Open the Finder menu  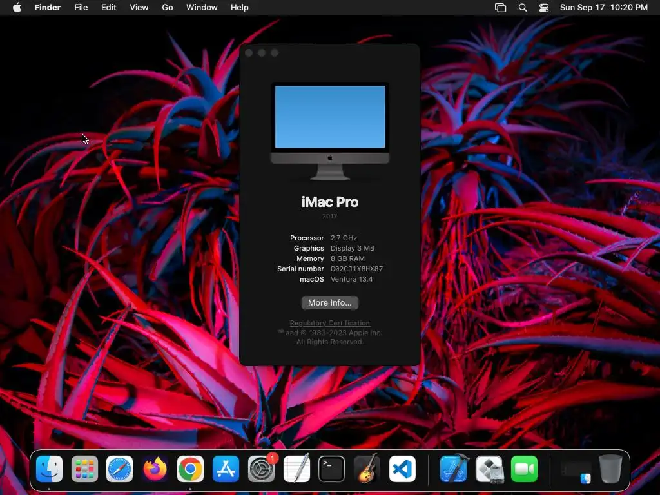point(48,8)
